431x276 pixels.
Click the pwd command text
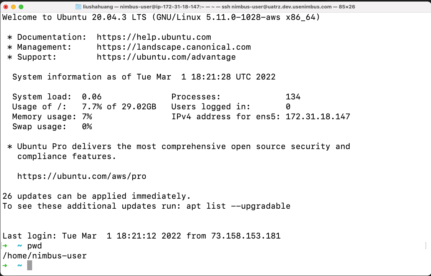click(x=35, y=246)
